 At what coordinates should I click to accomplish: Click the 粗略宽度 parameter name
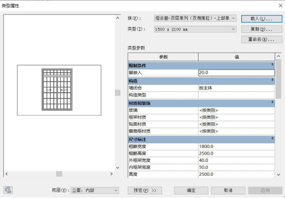pyautogui.click(x=137, y=146)
